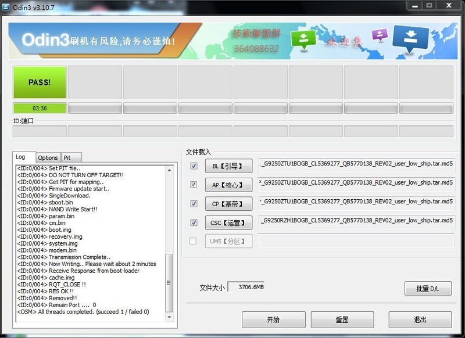Uncheck the CSC【运营】checkbox
The width and height of the screenshot is (465, 338).
[192, 222]
